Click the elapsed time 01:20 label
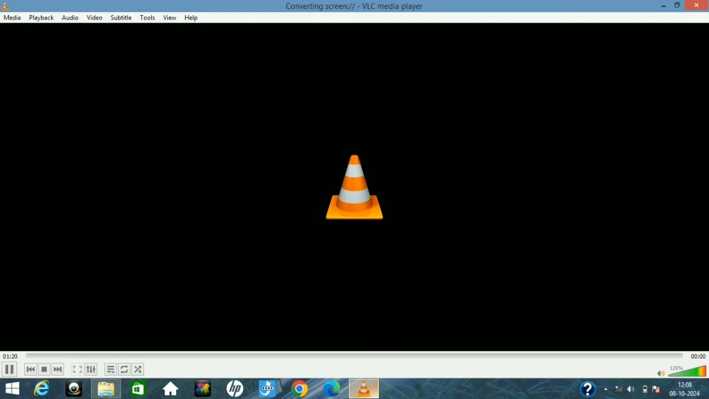The image size is (709, 399). [x=11, y=356]
